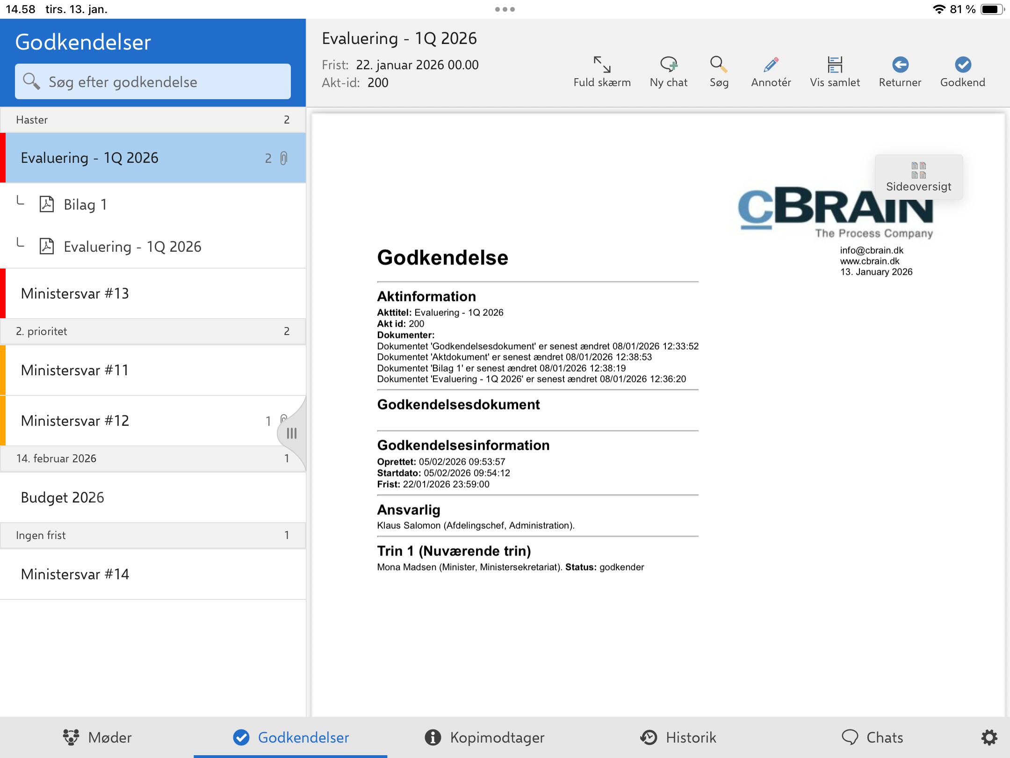Switch to the Chats tab

(x=872, y=737)
